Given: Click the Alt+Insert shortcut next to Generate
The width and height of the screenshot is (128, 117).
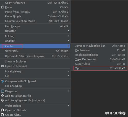Looking at the screenshot, I should (x=62, y=51).
